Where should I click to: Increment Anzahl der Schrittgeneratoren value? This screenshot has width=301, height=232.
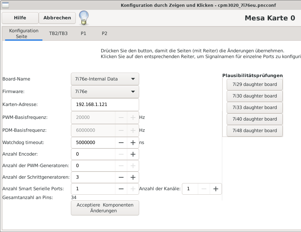pos(133,177)
